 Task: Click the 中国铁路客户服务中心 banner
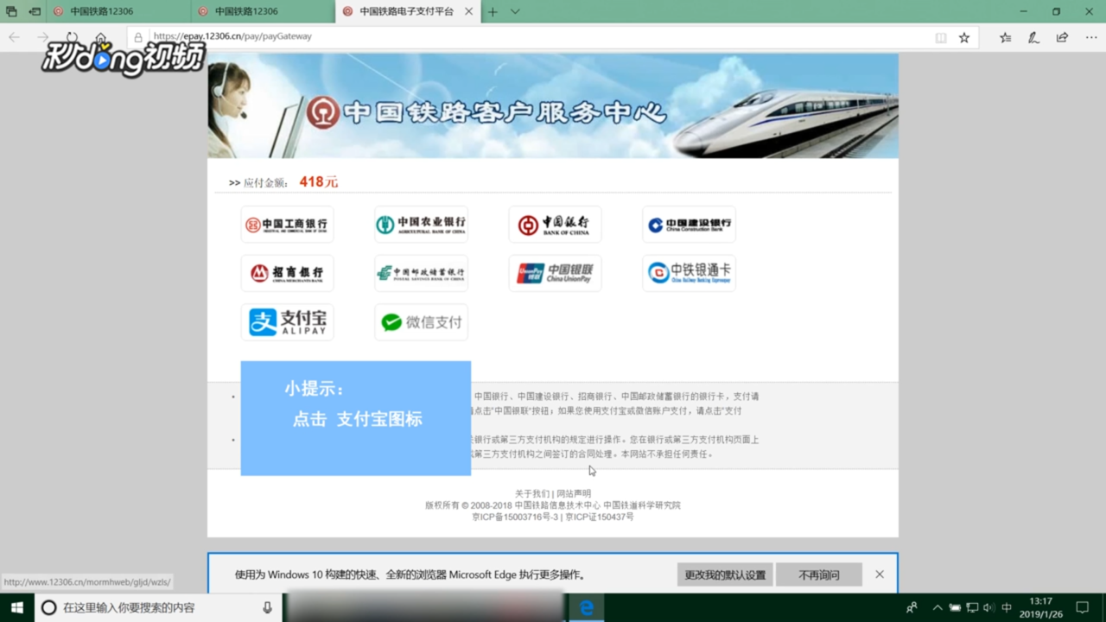coord(553,105)
